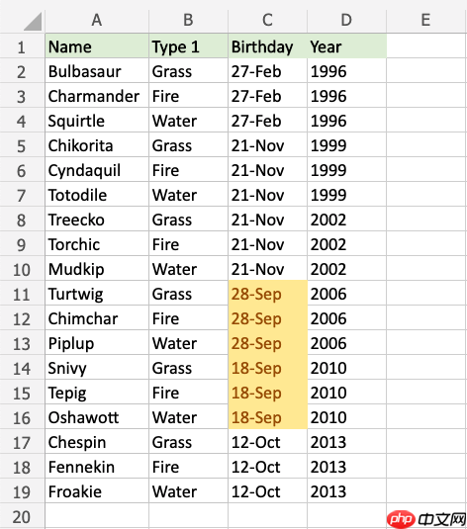Click the Name header cell
The height and width of the screenshot is (529, 467).
coord(97,45)
